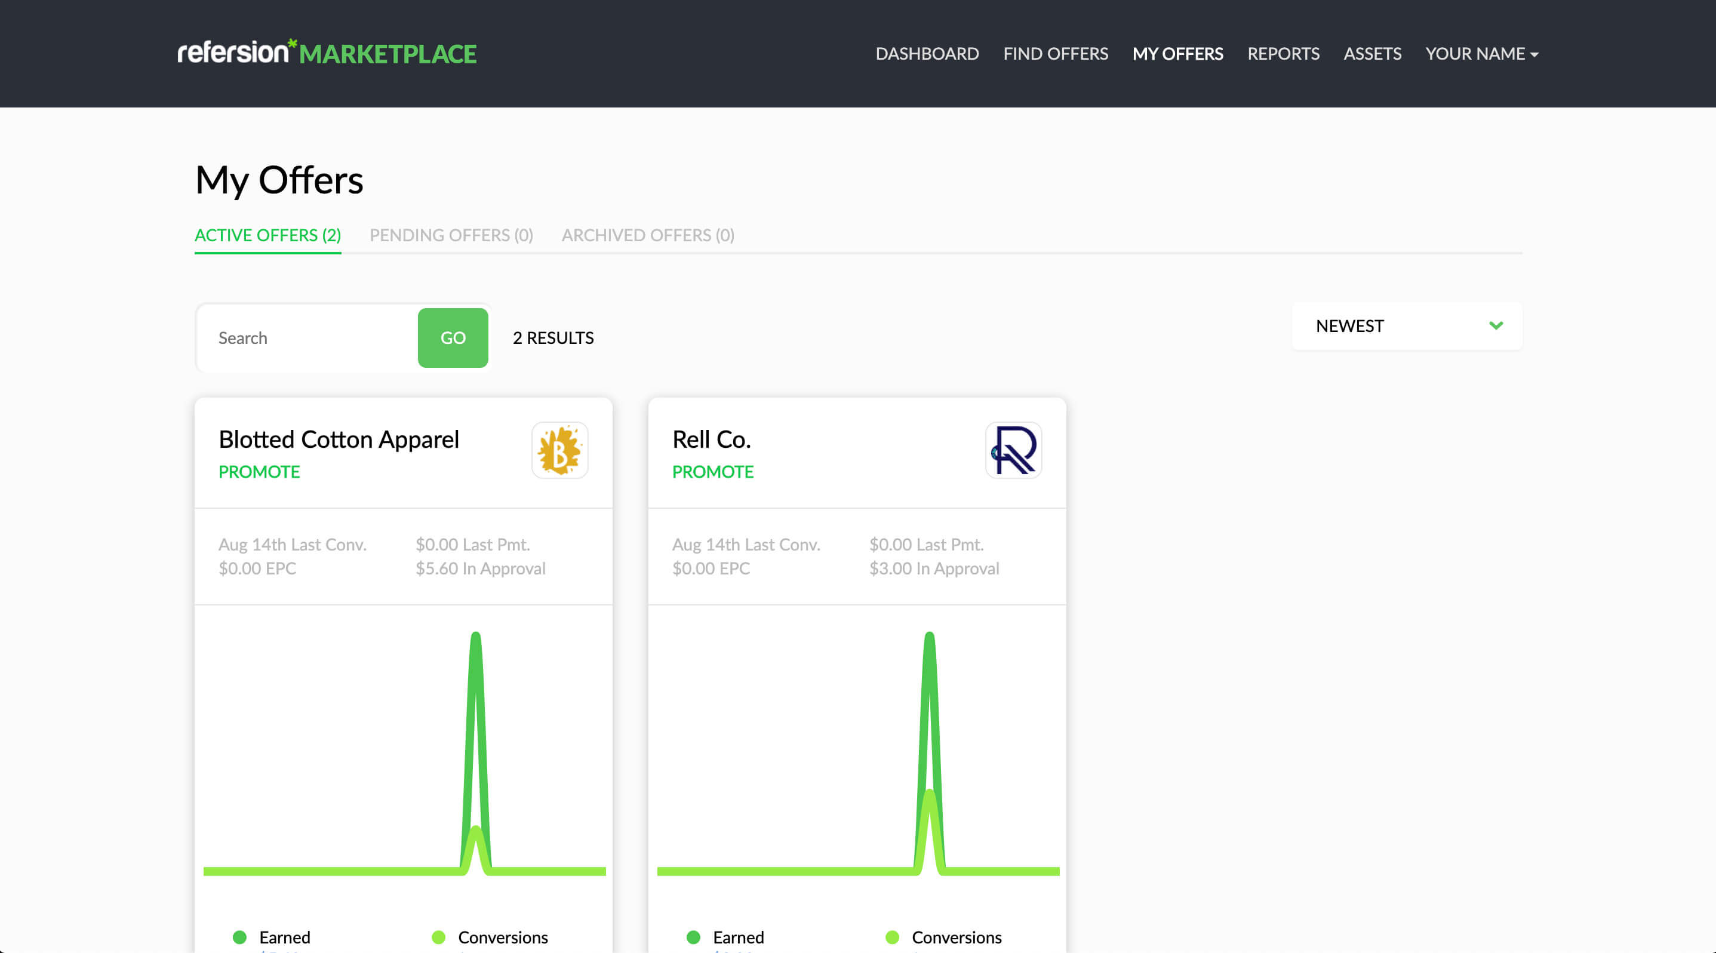
Task: Expand the YOUR NAME account menu
Action: pos(1481,53)
